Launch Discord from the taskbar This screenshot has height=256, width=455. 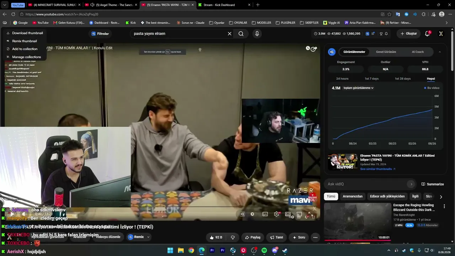click(x=275, y=250)
